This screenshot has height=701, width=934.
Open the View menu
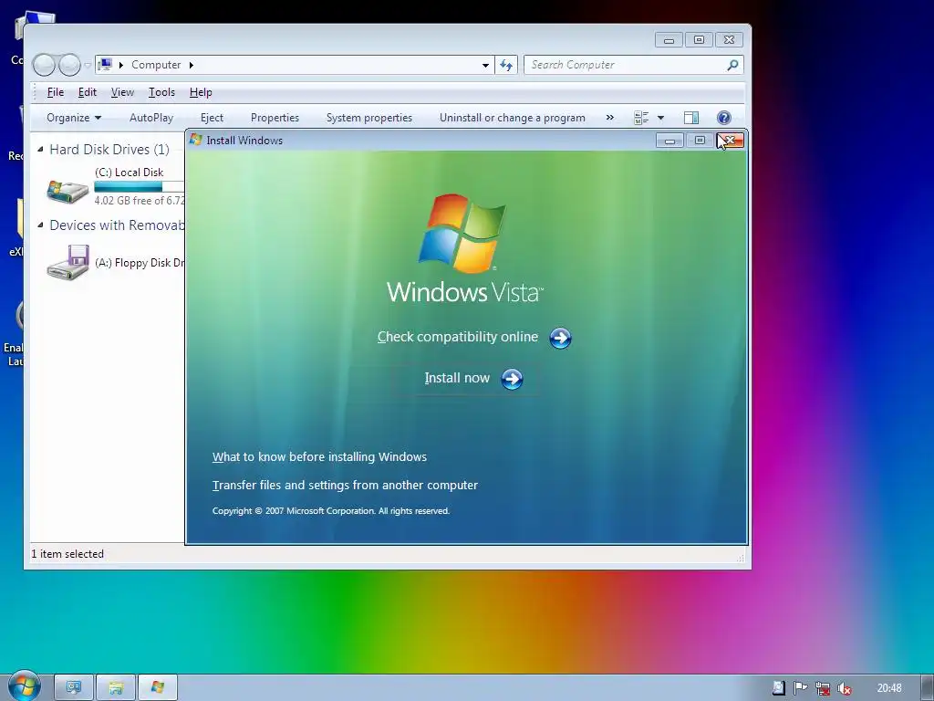[122, 92]
